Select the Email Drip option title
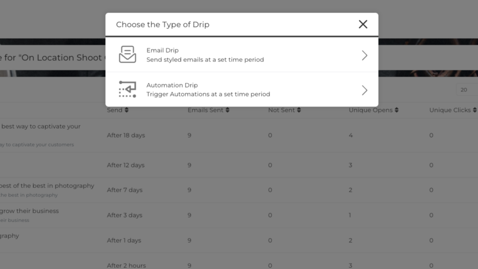Viewport: 478px width, 269px height. [162, 50]
